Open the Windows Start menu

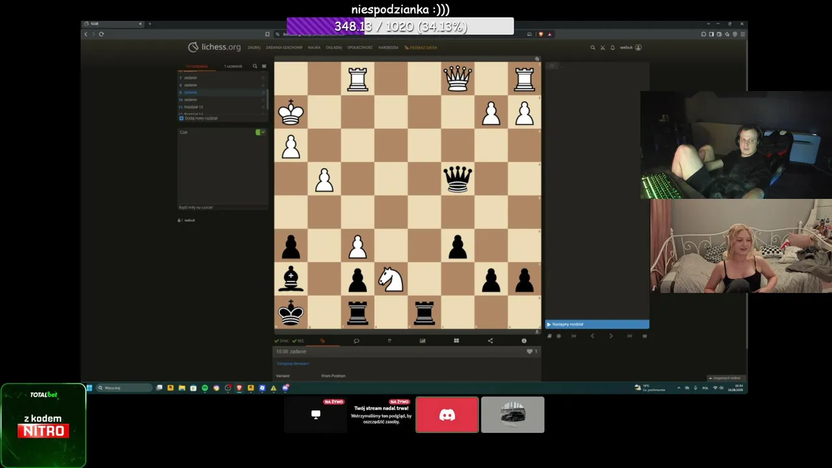[89, 388]
